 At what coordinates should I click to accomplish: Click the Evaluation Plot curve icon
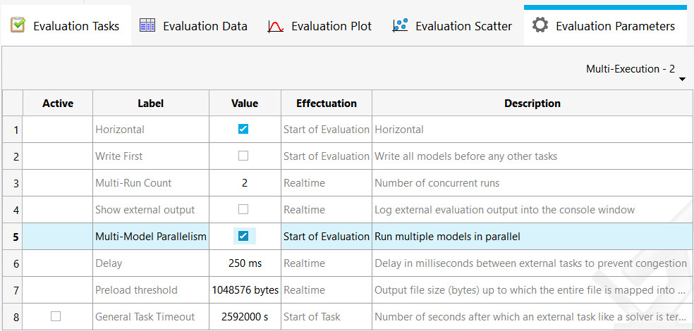276,27
